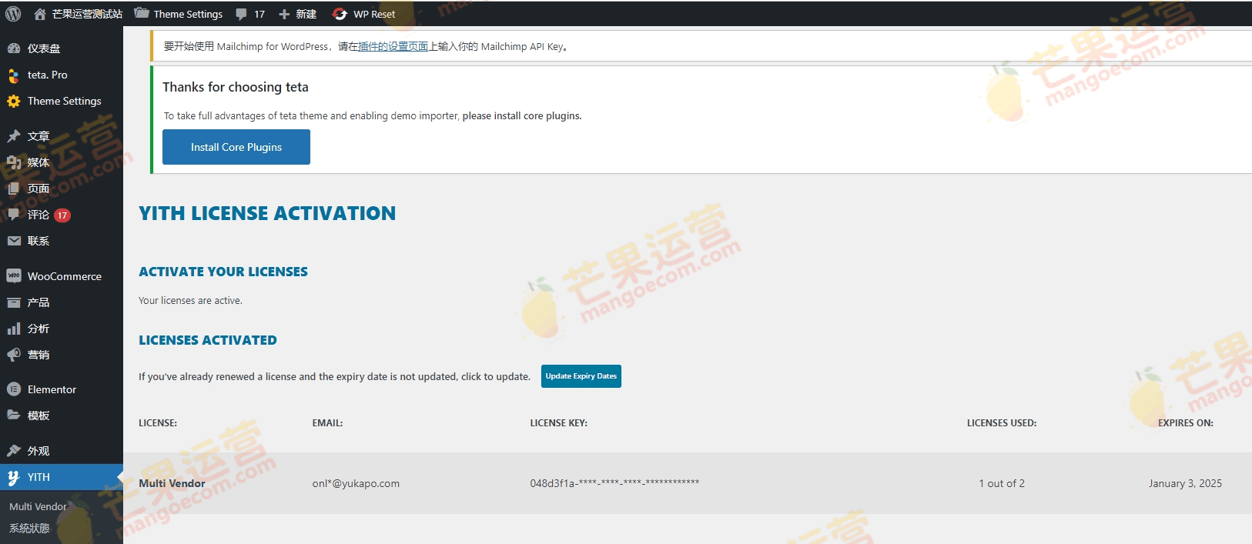The height and width of the screenshot is (544, 1252).
Task: Open the 系统状态 submenu link
Action: tap(29, 528)
